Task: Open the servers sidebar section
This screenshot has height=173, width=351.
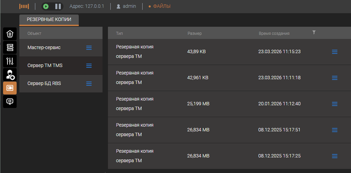Action: [x=10, y=47]
